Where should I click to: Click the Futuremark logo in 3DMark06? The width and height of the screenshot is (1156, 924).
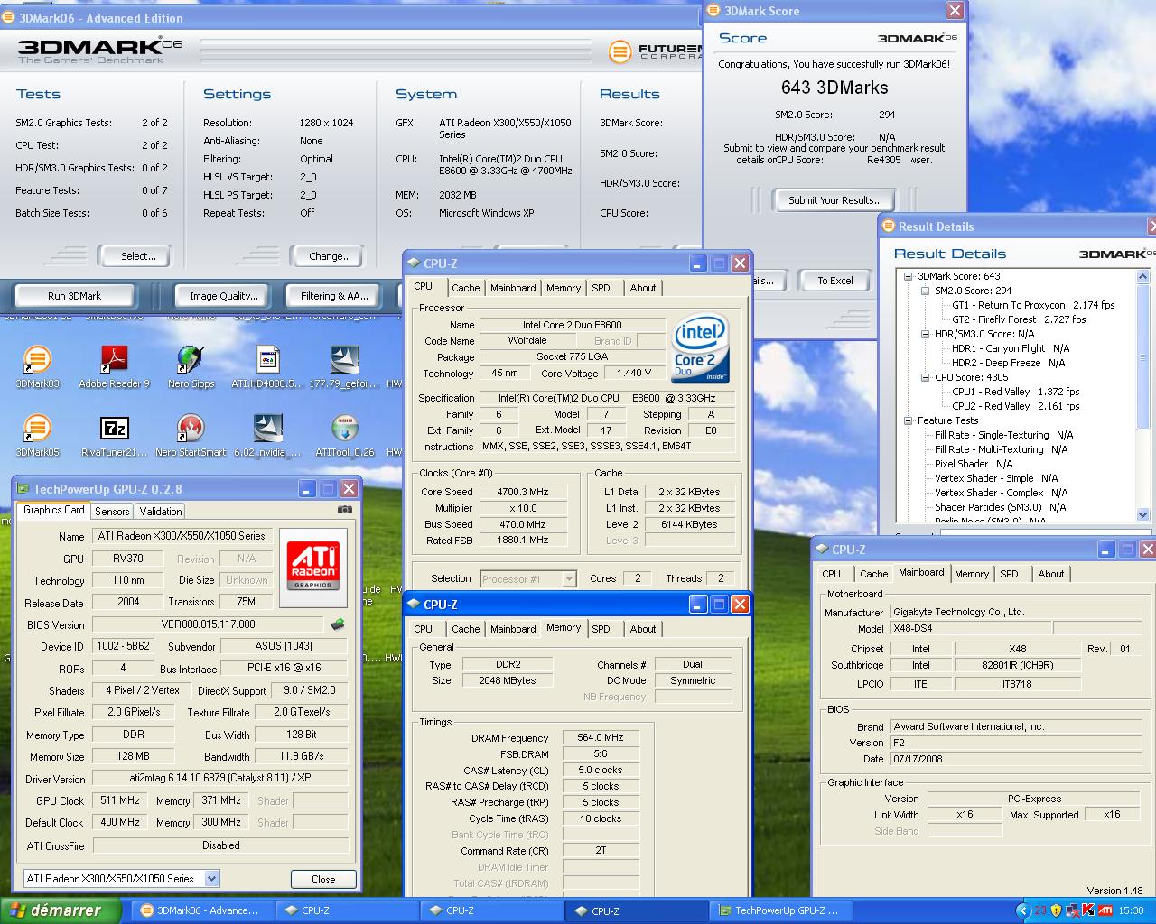[x=620, y=51]
